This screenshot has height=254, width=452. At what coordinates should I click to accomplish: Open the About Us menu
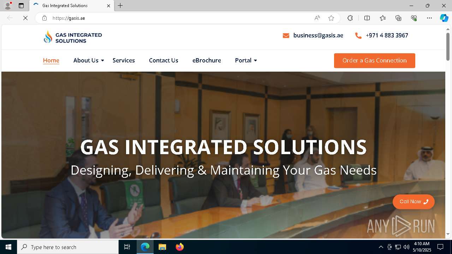click(x=86, y=60)
